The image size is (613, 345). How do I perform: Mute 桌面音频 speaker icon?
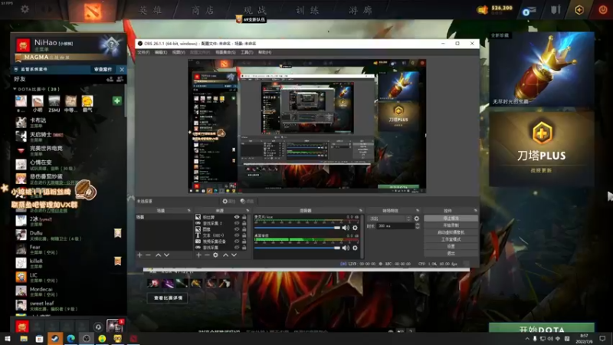point(346,248)
